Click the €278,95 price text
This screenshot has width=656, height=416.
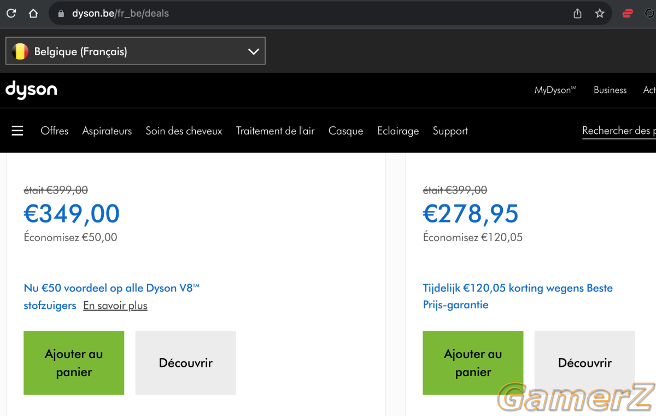pyautogui.click(x=471, y=214)
